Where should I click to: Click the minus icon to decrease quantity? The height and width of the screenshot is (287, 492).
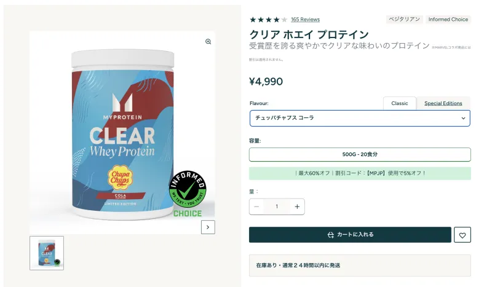tap(256, 206)
